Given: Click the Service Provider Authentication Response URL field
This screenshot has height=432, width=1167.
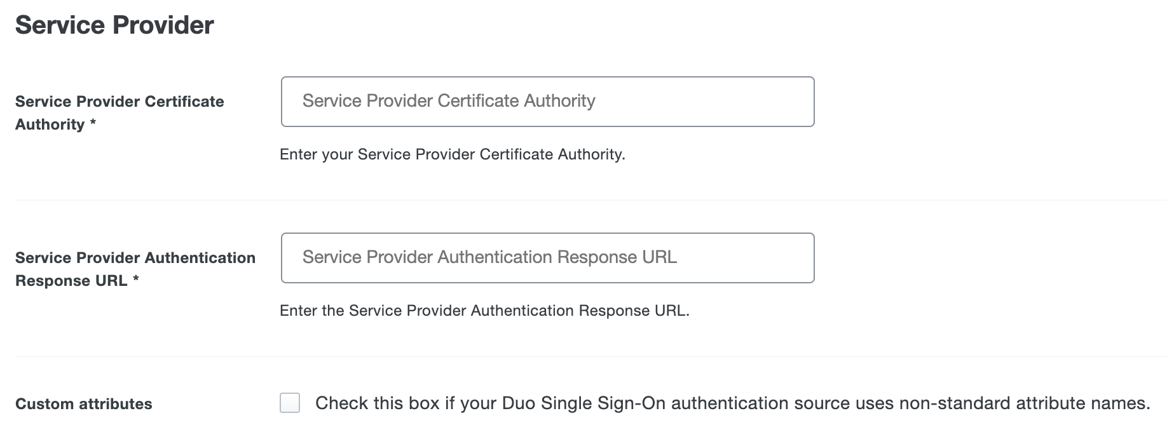Looking at the screenshot, I should coord(547,257).
